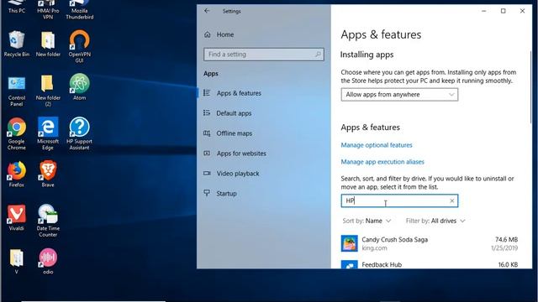Image resolution: width=538 pixels, height=302 pixels.
Task: Select Candy Crush Soda Saga app entry
Action: [430, 243]
